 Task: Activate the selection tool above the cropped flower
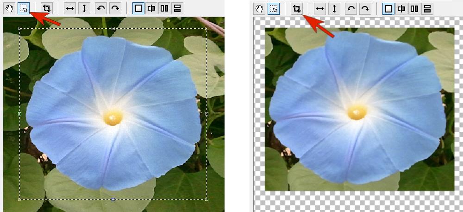click(x=274, y=9)
